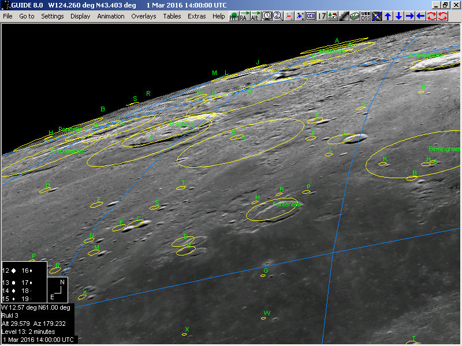Toggle the blue stars display icon
Image resolution: width=462 pixels, height=346 pixels.
300,16
